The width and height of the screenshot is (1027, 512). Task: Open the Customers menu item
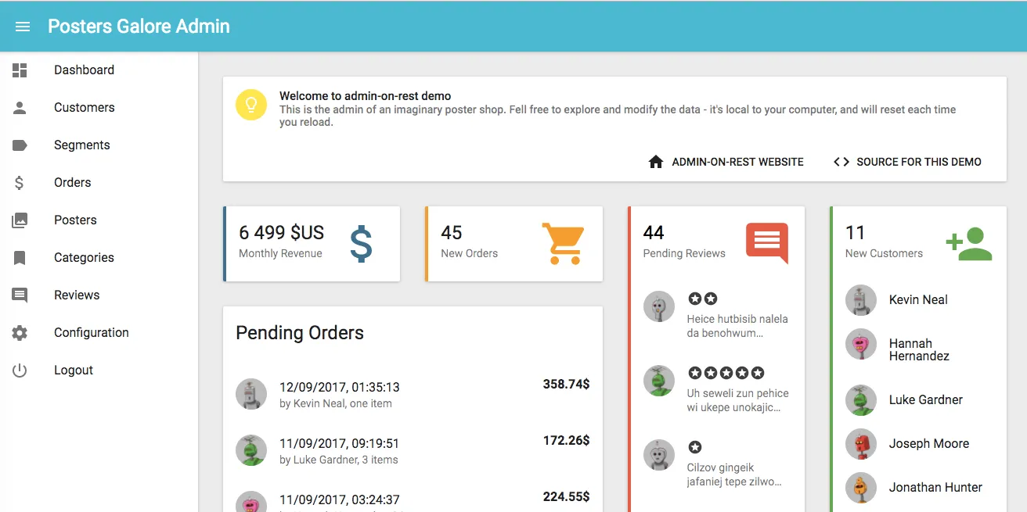tap(84, 108)
